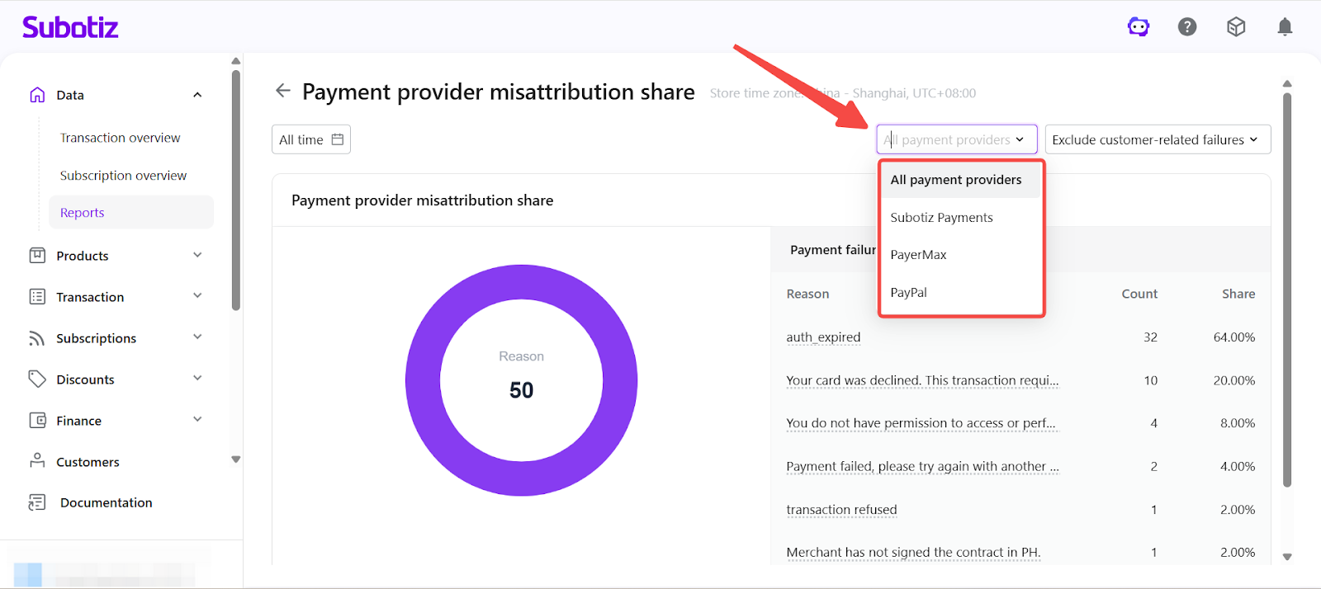Image resolution: width=1321 pixels, height=589 pixels.
Task: Go to Subscription overview
Action: coord(123,176)
